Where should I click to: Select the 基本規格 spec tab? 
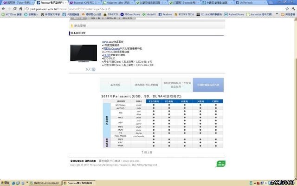coord(116,85)
